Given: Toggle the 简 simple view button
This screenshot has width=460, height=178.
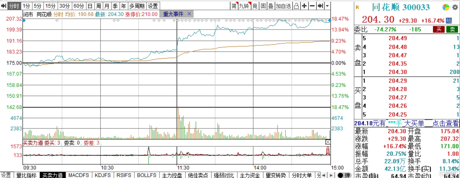Looking at the screenshot, I should coord(234,6).
